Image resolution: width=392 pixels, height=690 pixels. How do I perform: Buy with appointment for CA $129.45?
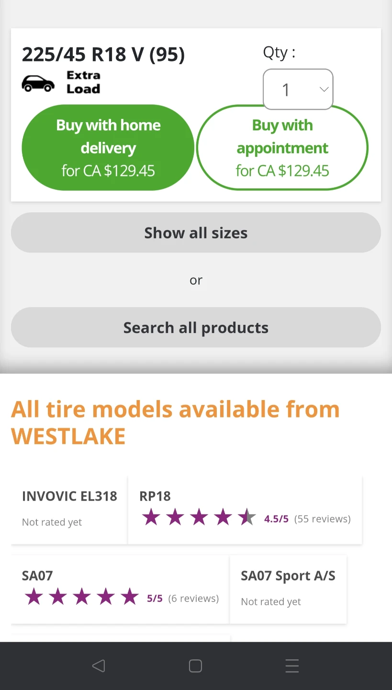[x=282, y=148]
